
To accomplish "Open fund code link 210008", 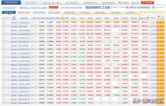I will (14, 72).
